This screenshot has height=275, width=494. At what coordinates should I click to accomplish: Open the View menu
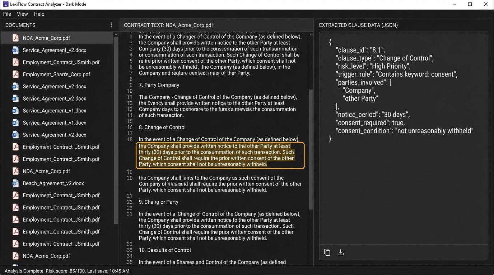pyautogui.click(x=22, y=14)
